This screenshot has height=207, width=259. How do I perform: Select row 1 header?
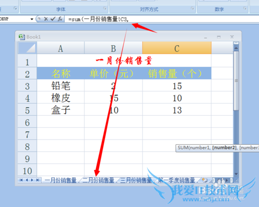[27, 61]
